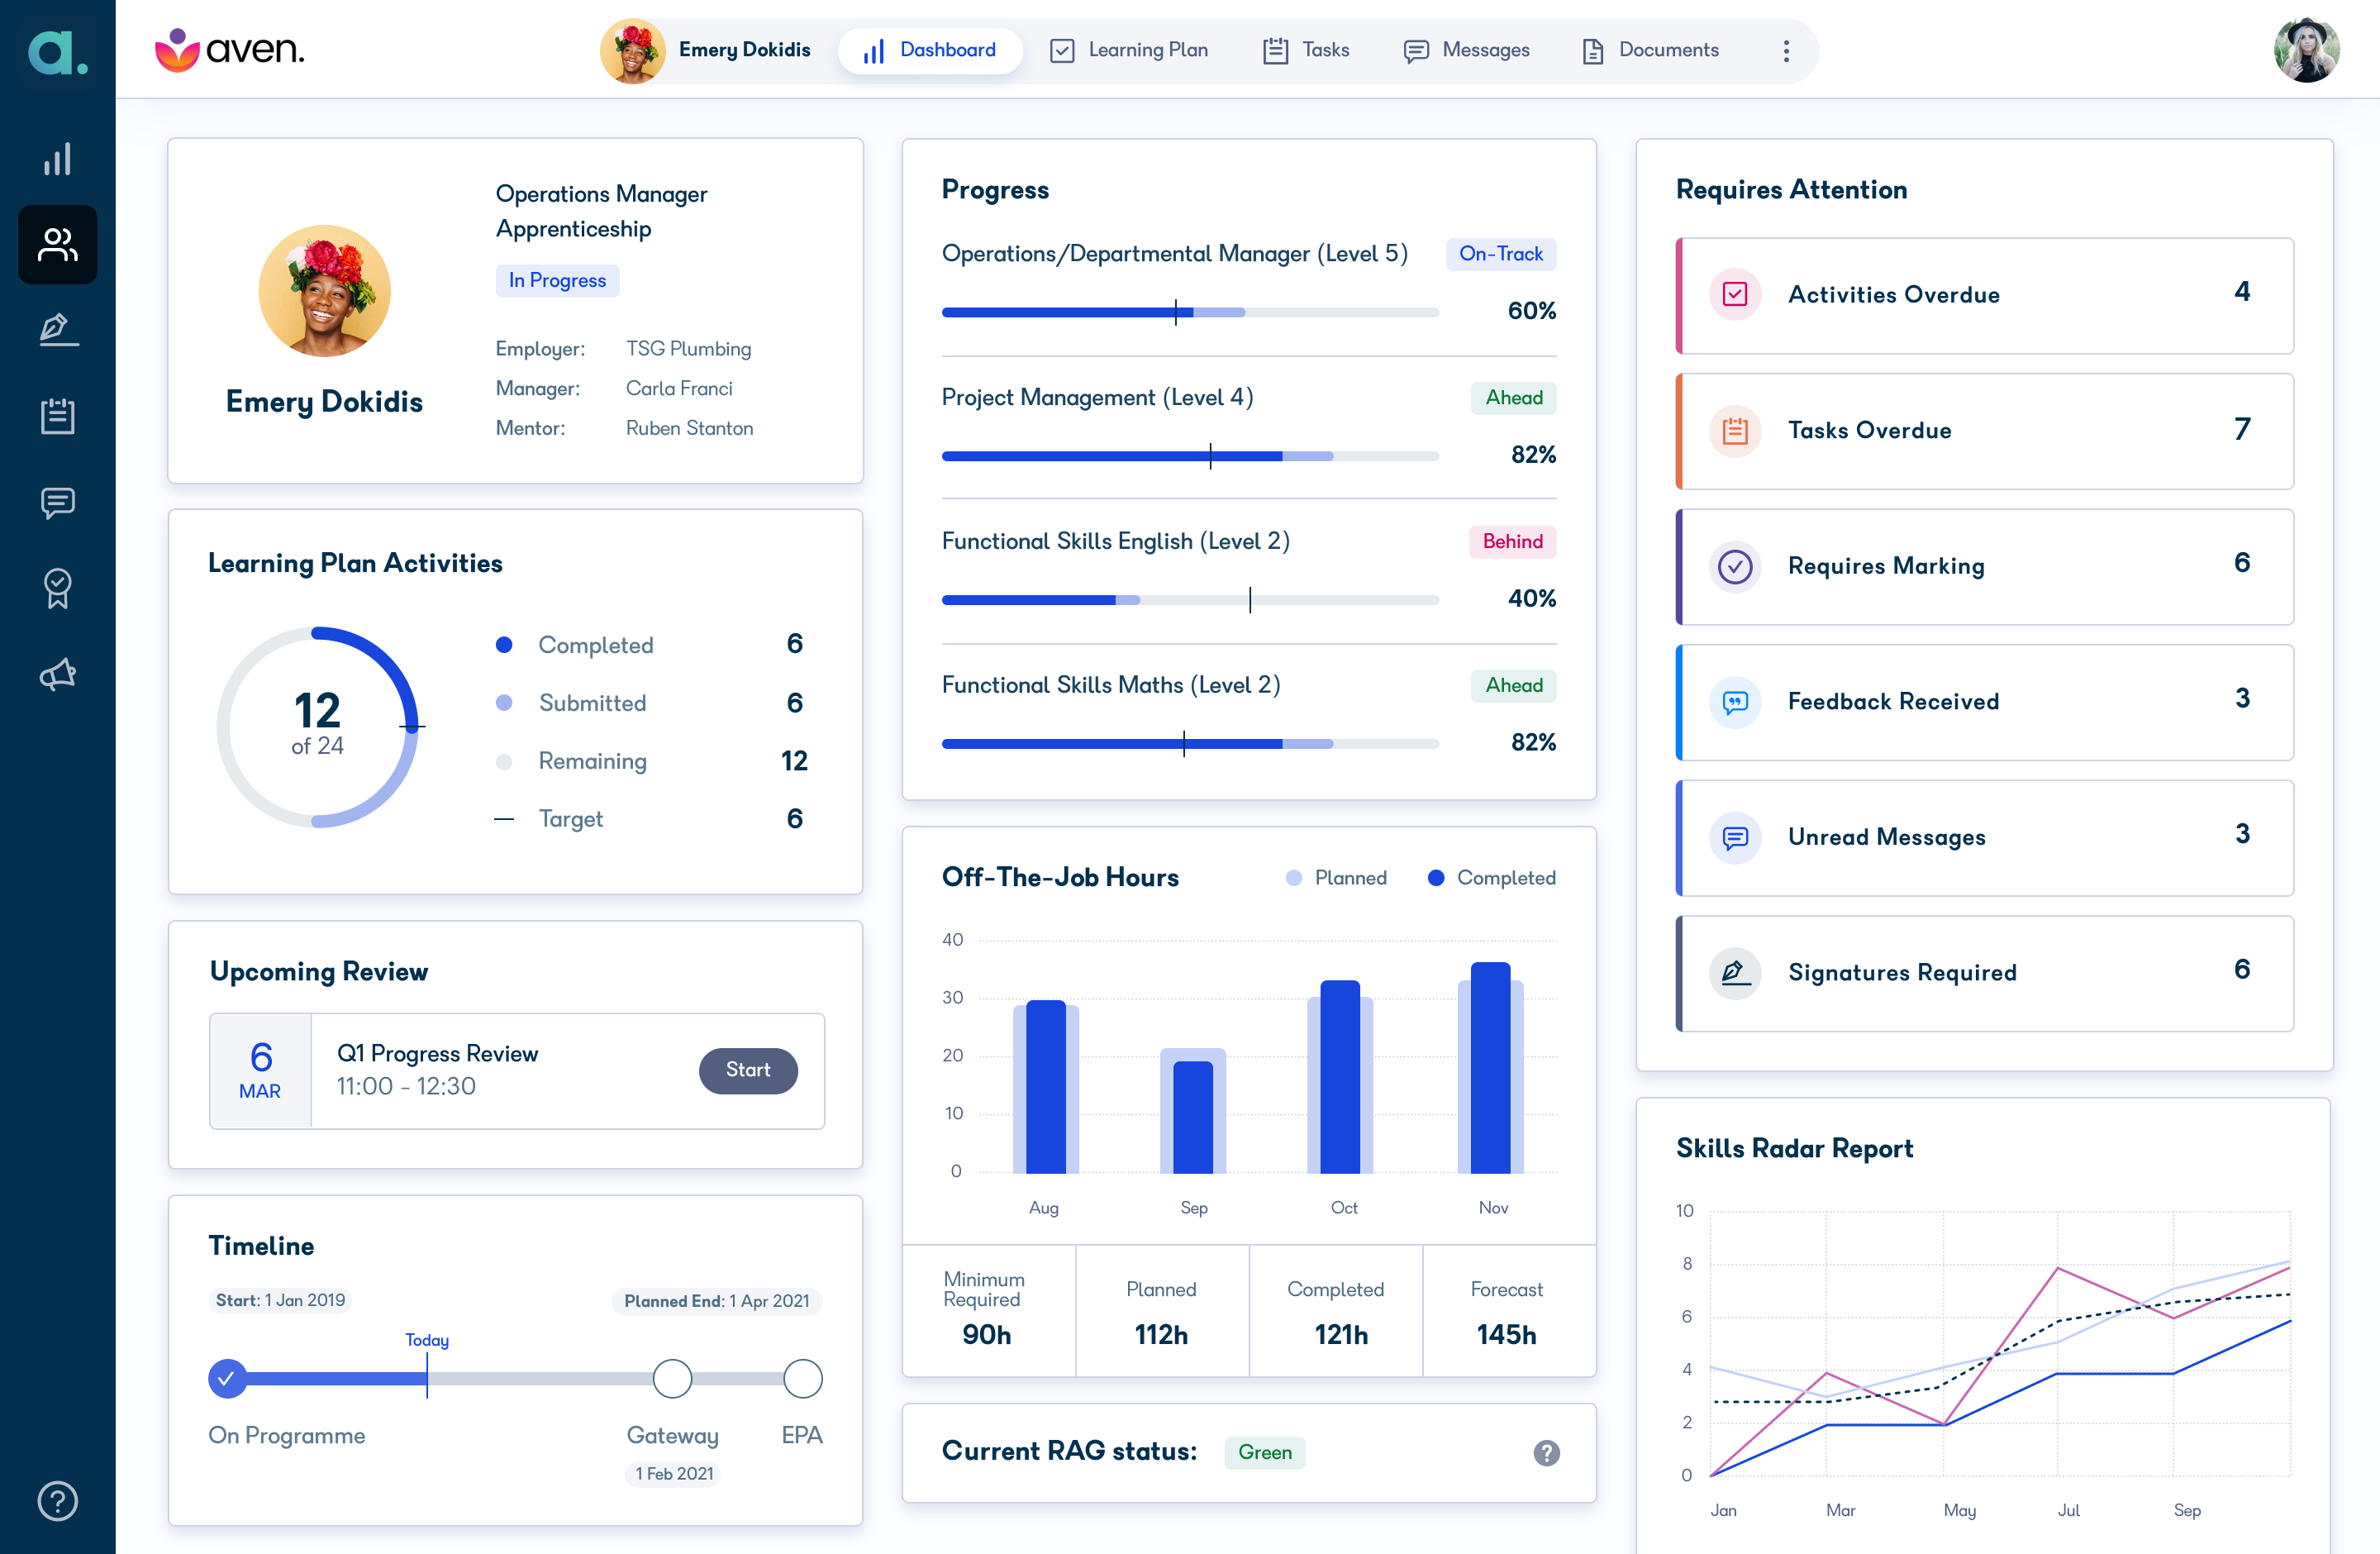
Task: Toggle the Completed legend in Off-The-Job Hours
Action: (1492, 878)
